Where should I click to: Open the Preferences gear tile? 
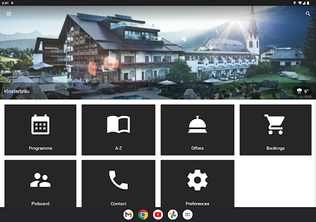pos(197,184)
